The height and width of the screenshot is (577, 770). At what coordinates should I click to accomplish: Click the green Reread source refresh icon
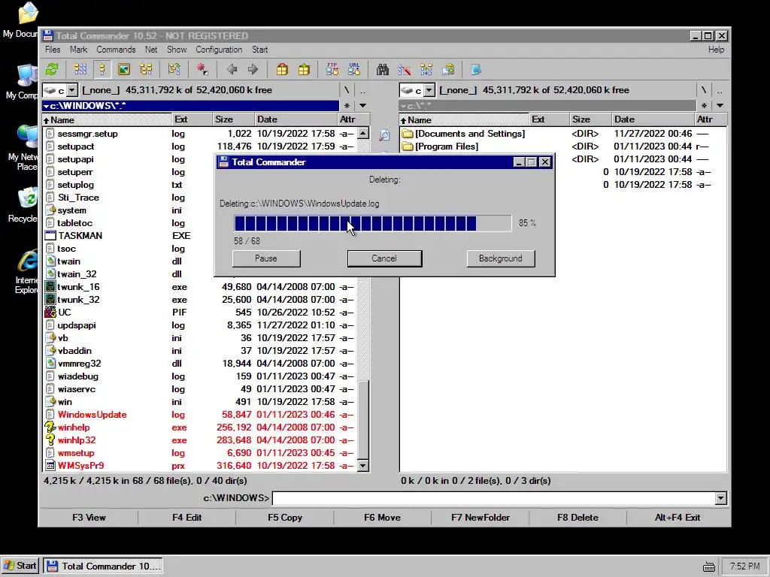coord(52,69)
